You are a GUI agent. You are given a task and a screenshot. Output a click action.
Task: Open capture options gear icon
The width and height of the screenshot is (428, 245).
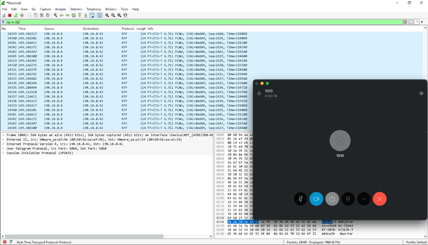[x=22, y=15]
